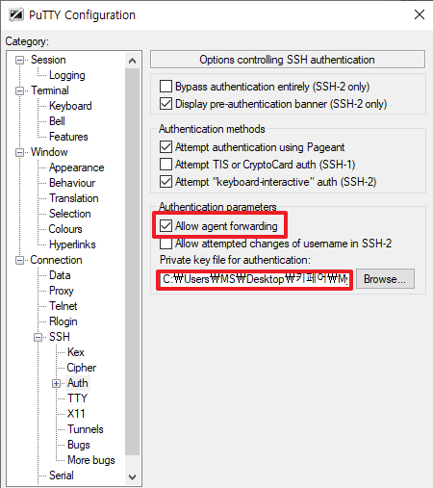The image size is (433, 488).
Task: Open the Telnet category
Action: (x=63, y=306)
